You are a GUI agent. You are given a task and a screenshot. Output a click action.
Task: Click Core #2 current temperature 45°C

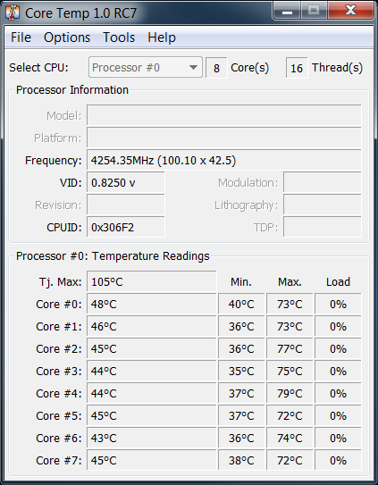click(152, 348)
